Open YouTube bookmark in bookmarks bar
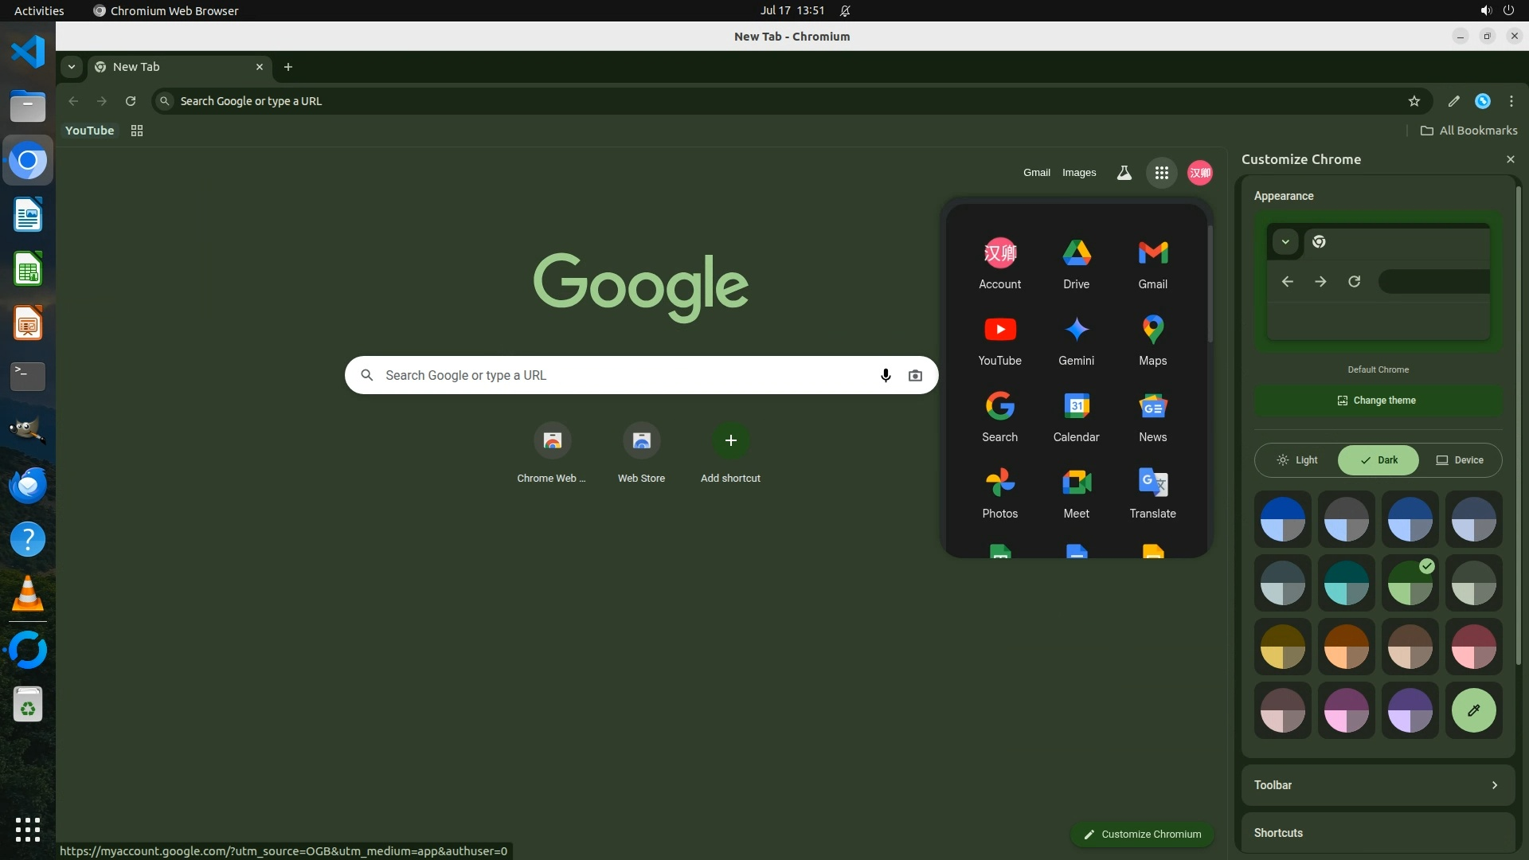The width and height of the screenshot is (1529, 860). point(89,131)
